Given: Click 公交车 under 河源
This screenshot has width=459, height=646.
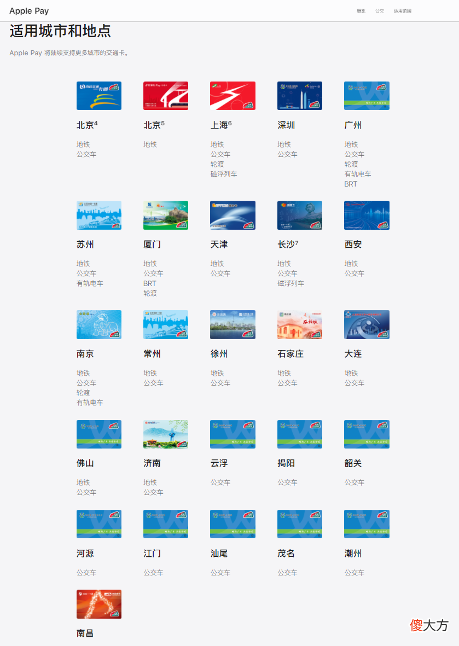Looking at the screenshot, I should point(86,573).
